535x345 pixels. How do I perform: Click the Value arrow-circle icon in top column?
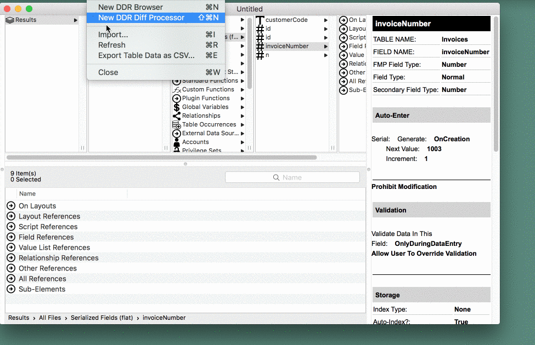[x=343, y=55]
